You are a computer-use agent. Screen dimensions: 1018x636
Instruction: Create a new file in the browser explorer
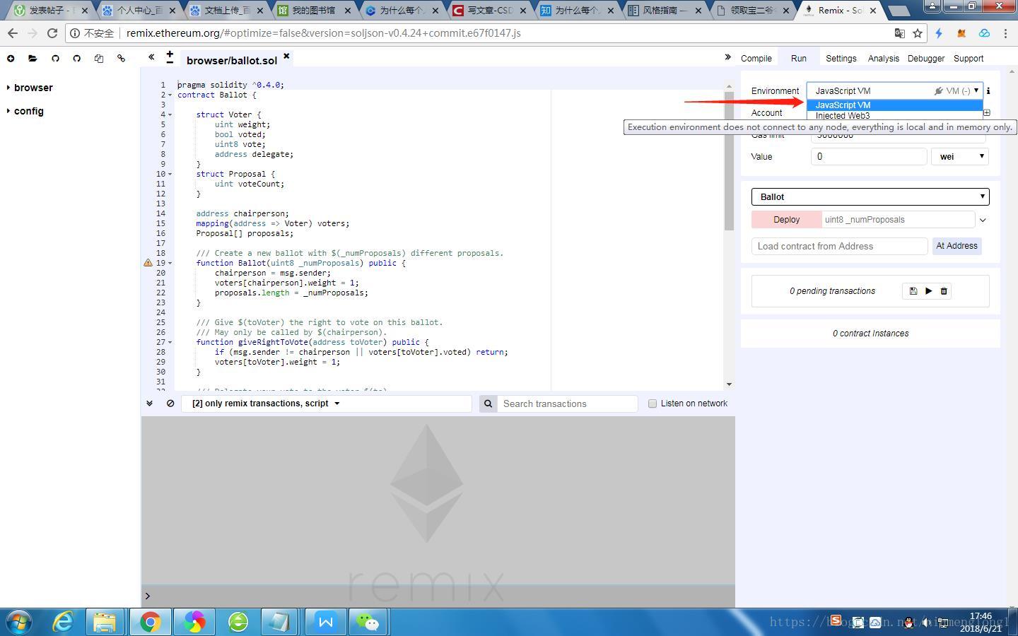point(11,59)
